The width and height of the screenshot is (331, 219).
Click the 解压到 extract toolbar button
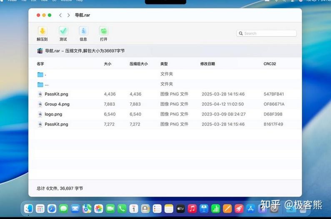click(42, 34)
